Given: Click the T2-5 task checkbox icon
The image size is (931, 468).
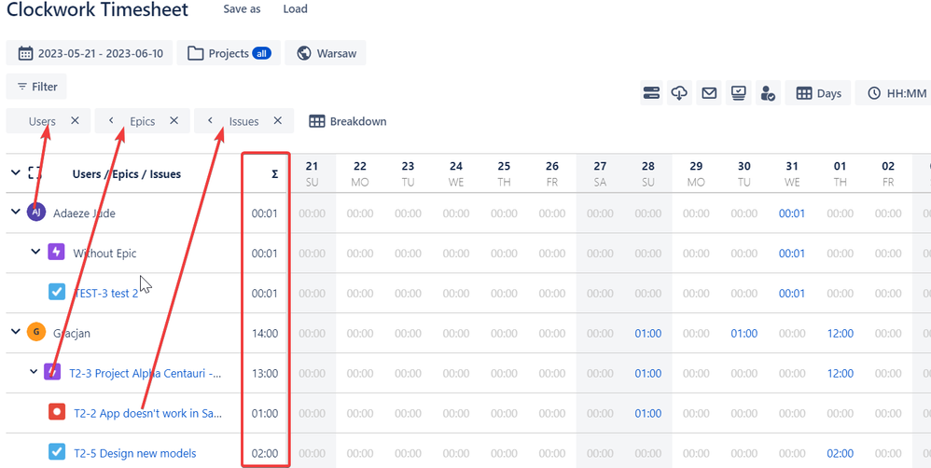Looking at the screenshot, I should pos(56,452).
